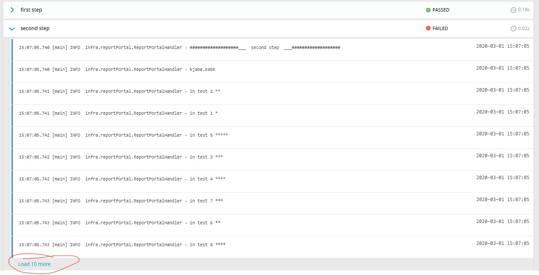Click the timestamp on the 'in test 6' row

(502, 222)
